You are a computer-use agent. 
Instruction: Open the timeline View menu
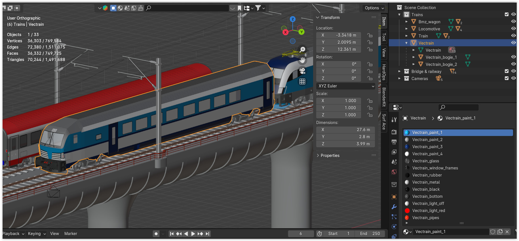pos(54,234)
